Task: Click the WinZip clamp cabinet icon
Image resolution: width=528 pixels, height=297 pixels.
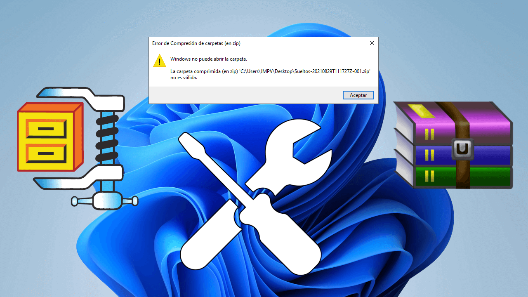Action: pyautogui.click(x=77, y=149)
